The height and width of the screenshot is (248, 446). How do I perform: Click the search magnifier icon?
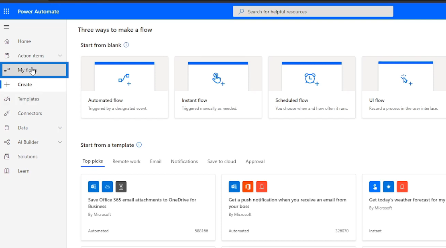pyautogui.click(x=241, y=11)
